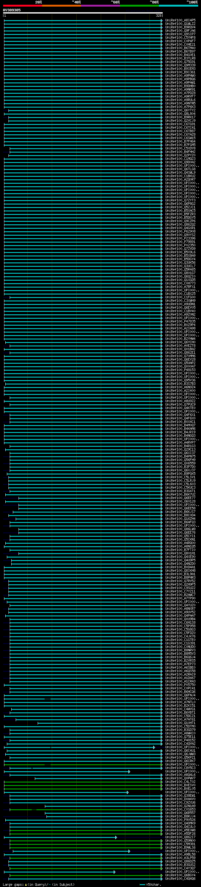Viewport: 201px width, 887px height.
Task: Select hit label UniRef100_A8N1Q5
Action: click(x=180, y=547)
